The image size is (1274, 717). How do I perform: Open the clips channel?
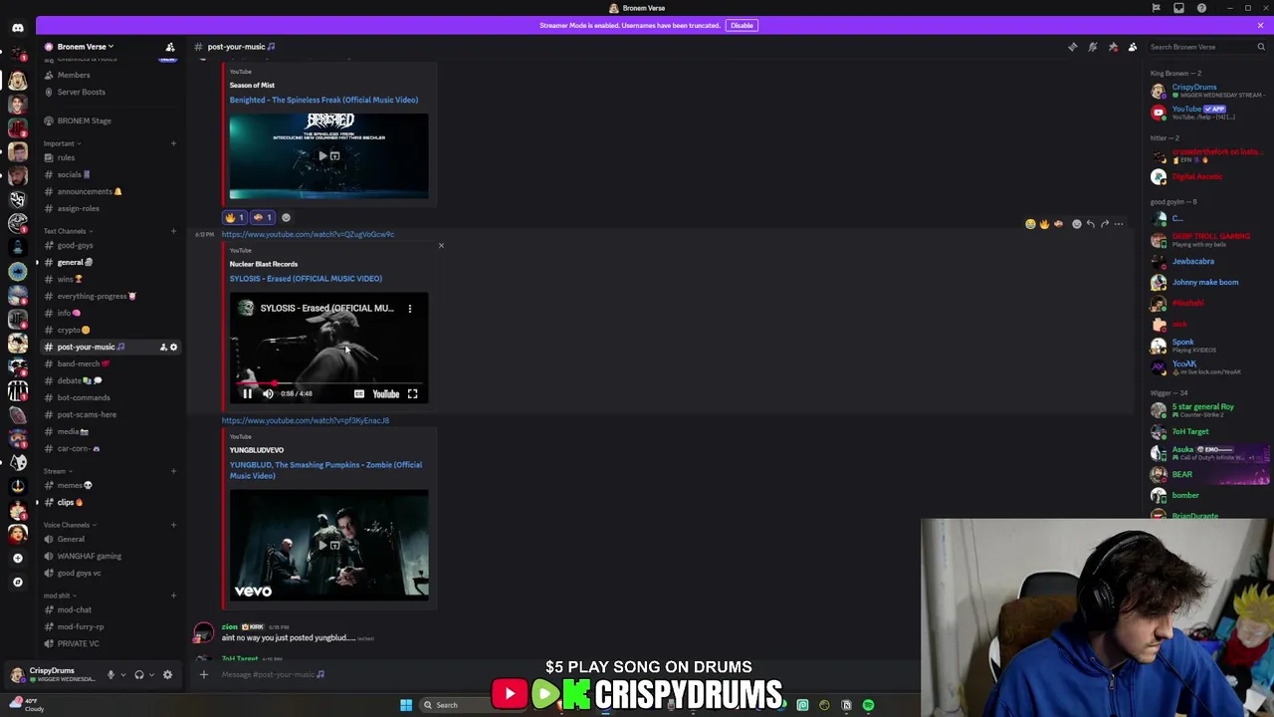(x=109, y=502)
